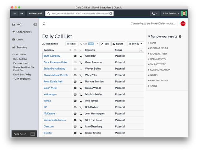Email McKesson via envelope icon

coord(75,114)
